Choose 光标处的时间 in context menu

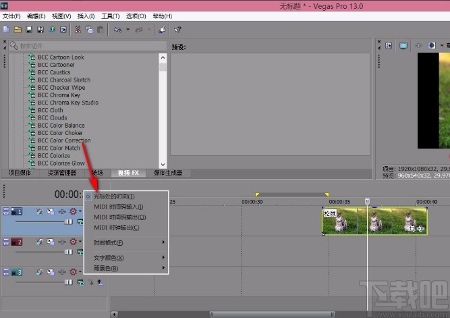click(x=125, y=196)
